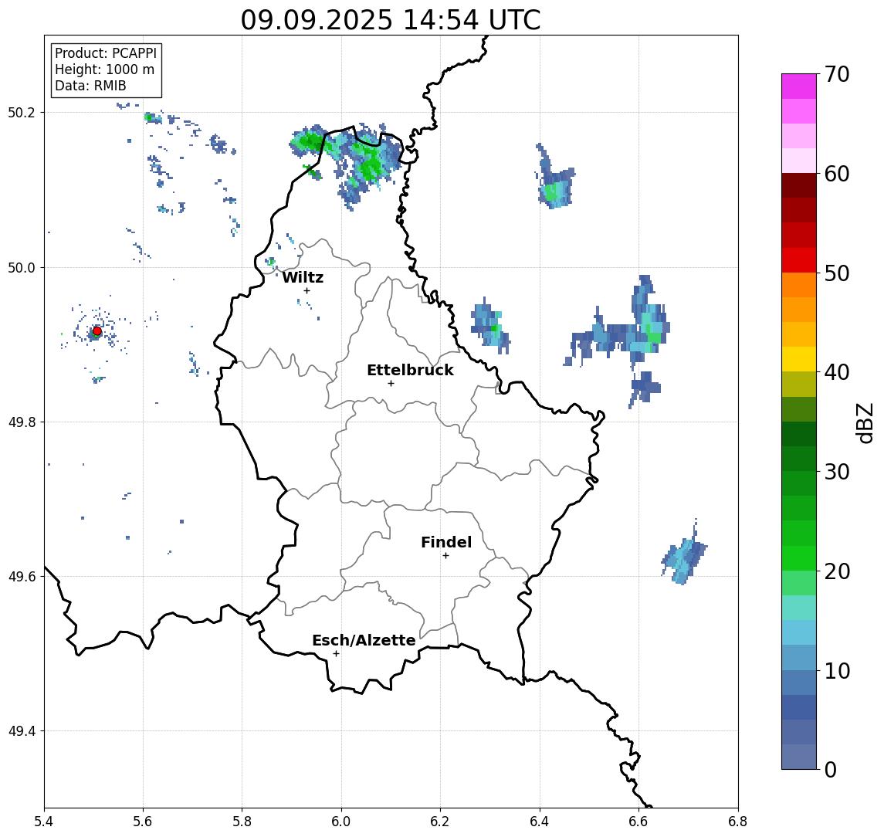This screenshot has height=837, width=884.
Task: Click the 70 tick on colorbar
Action: point(837,74)
